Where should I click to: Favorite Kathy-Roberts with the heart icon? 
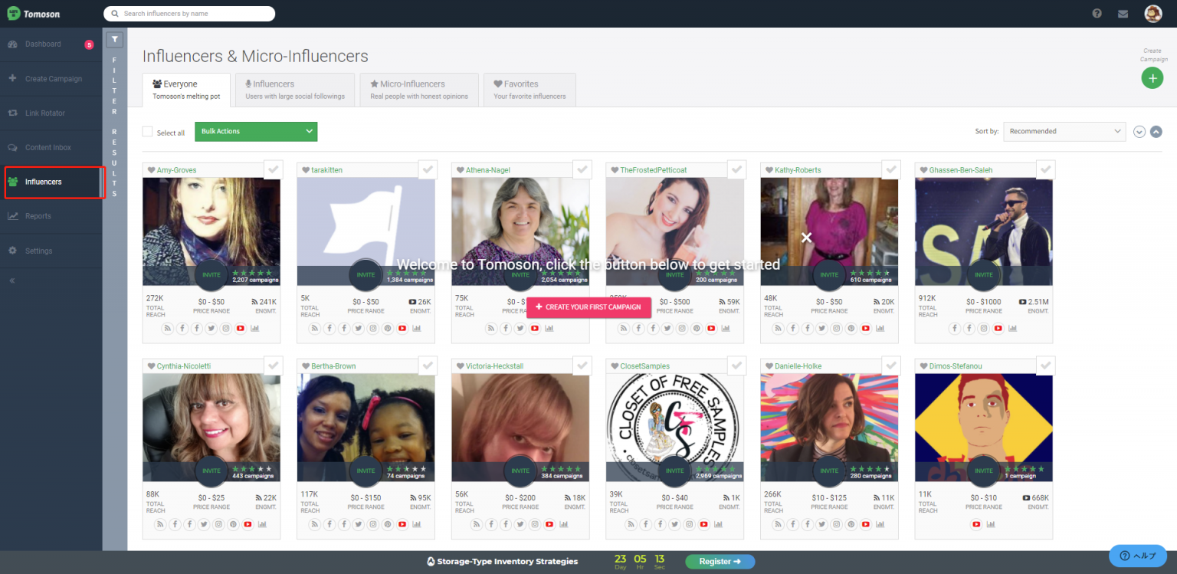(769, 170)
